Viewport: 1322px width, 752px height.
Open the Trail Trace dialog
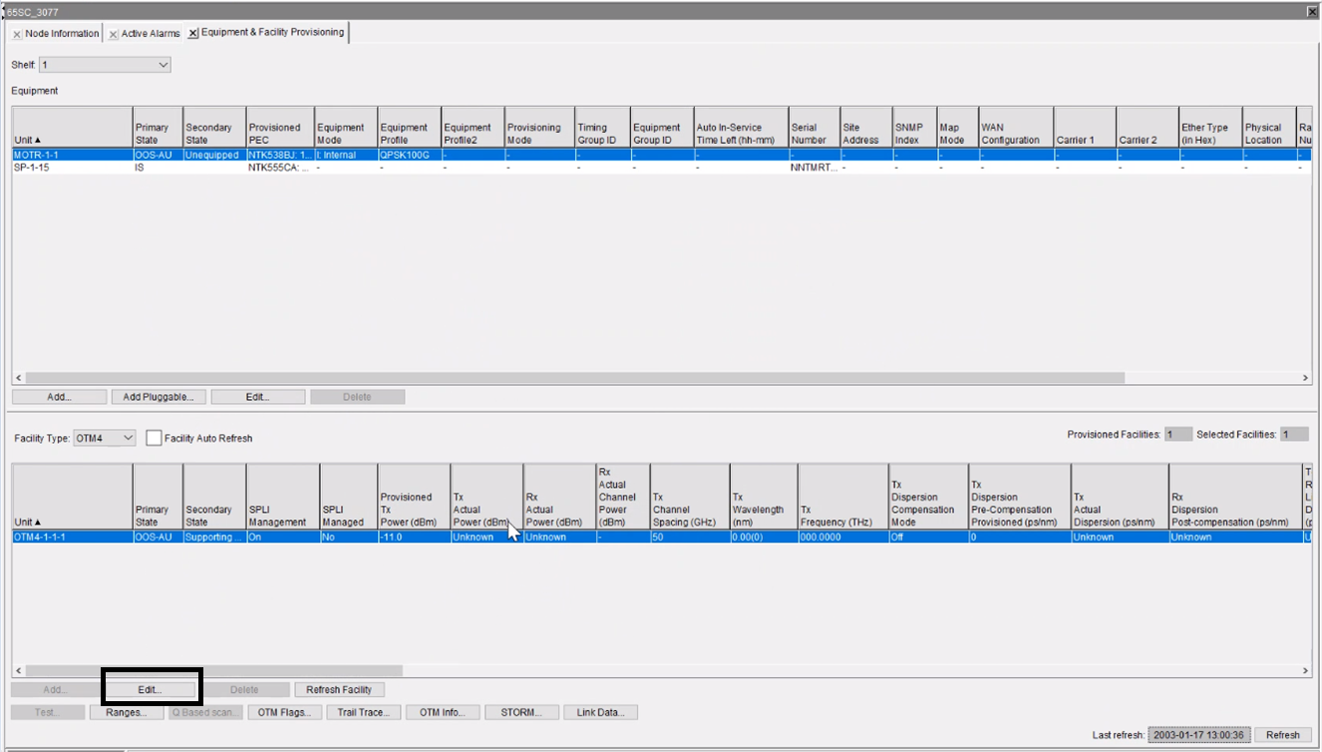pyautogui.click(x=364, y=711)
